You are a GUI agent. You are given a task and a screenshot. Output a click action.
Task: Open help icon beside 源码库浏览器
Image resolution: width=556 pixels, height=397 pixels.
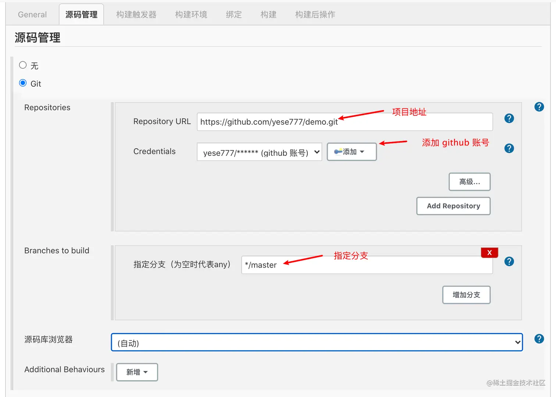tap(539, 339)
